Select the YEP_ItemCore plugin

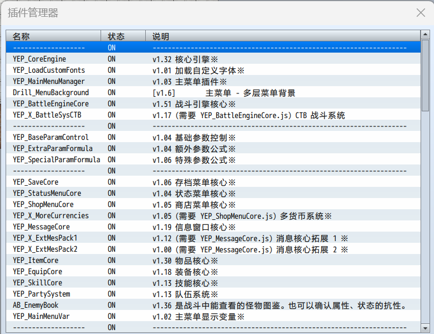213,260
